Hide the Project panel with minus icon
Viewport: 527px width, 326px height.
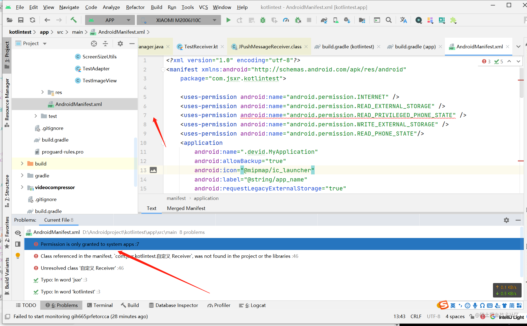pyautogui.click(x=132, y=43)
